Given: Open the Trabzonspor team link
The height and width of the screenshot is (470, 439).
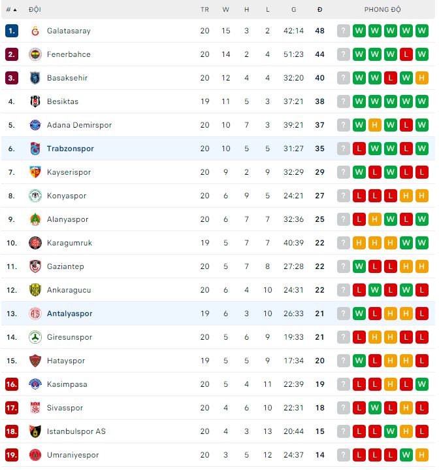Looking at the screenshot, I should (70, 149).
